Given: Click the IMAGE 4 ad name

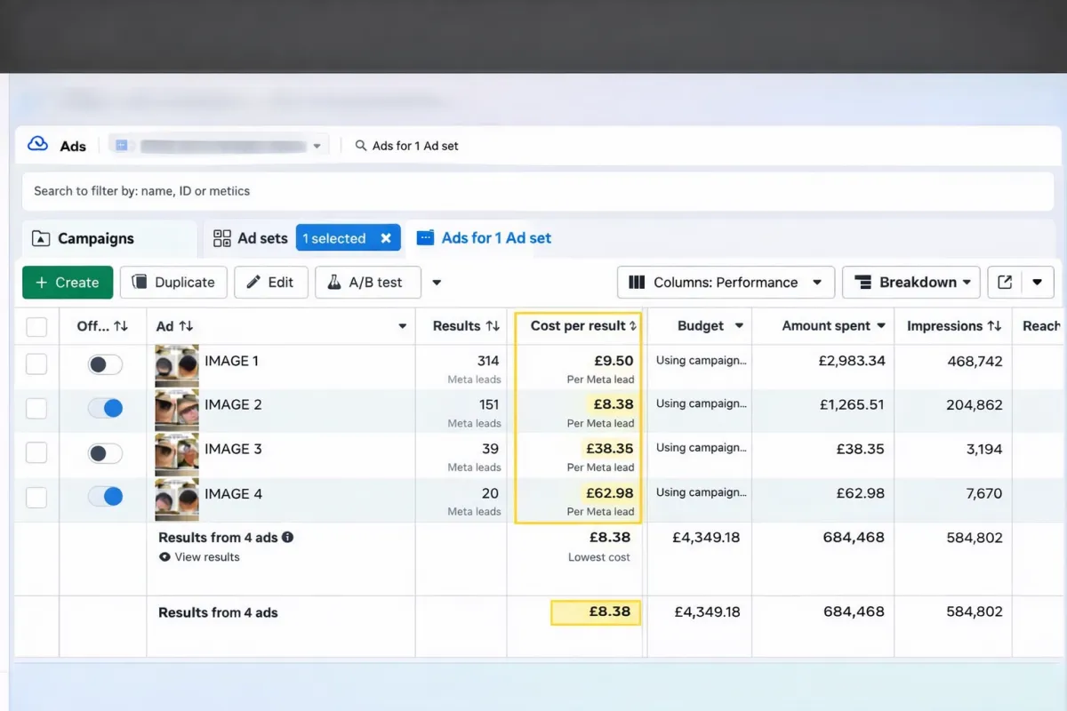Looking at the screenshot, I should tap(233, 493).
